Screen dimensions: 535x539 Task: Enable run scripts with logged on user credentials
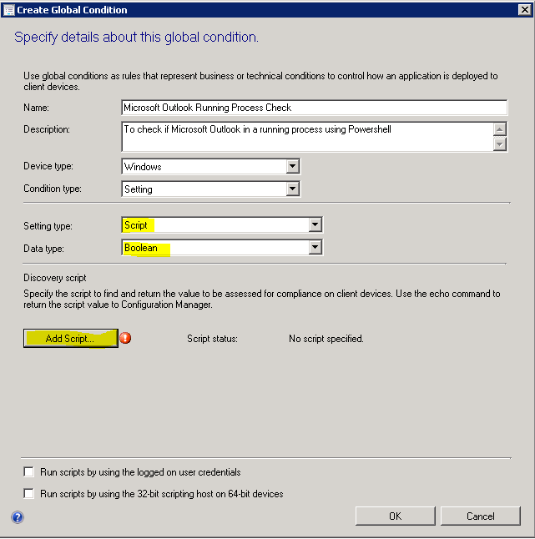pyautogui.click(x=29, y=471)
